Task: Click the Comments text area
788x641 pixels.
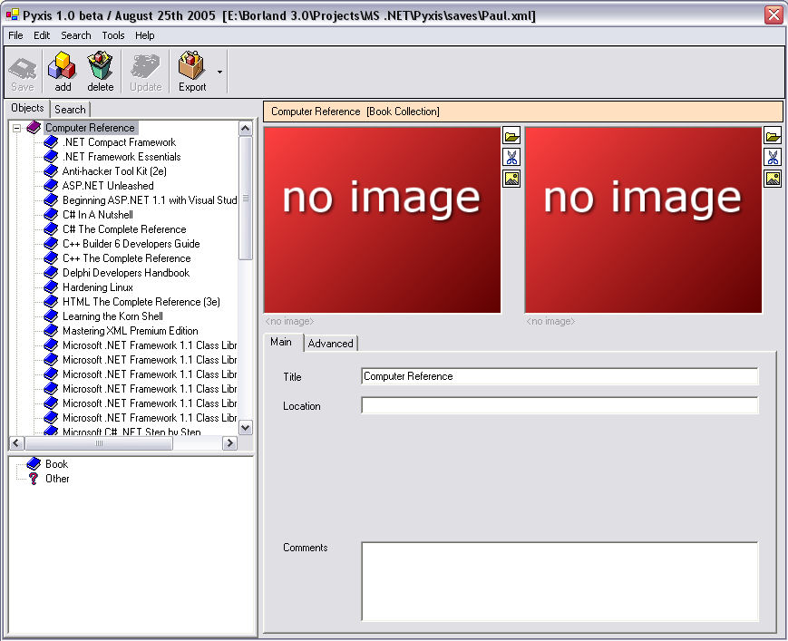Action: pos(559,582)
